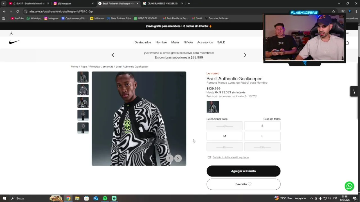Open the Chrome apps grid in bookmarks bar
360x202 pixels.
pos(4,19)
